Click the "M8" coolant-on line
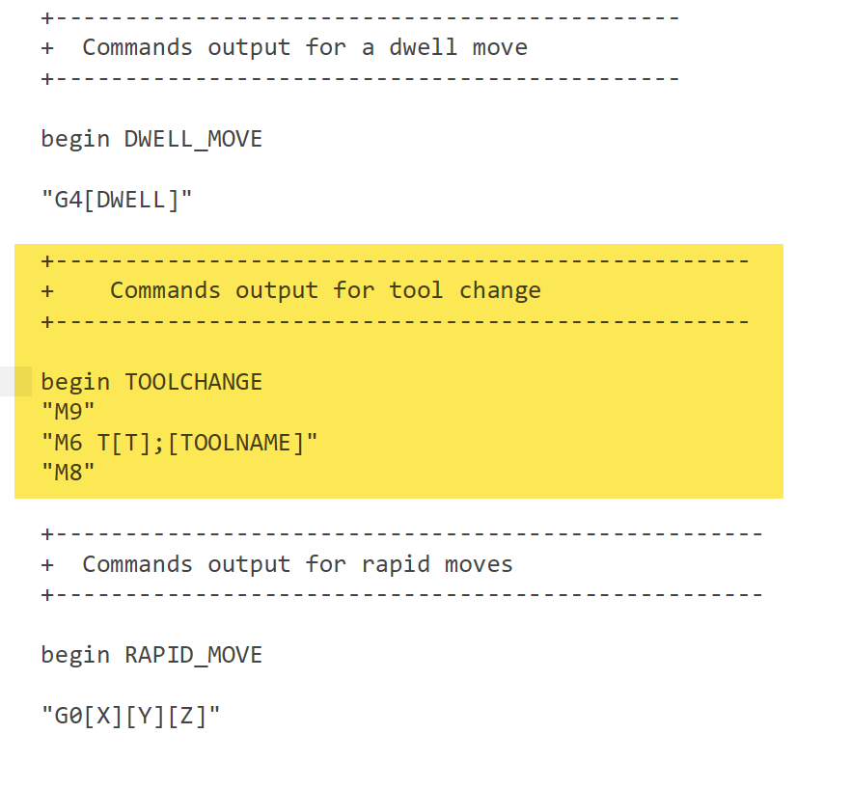 click(x=68, y=473)
